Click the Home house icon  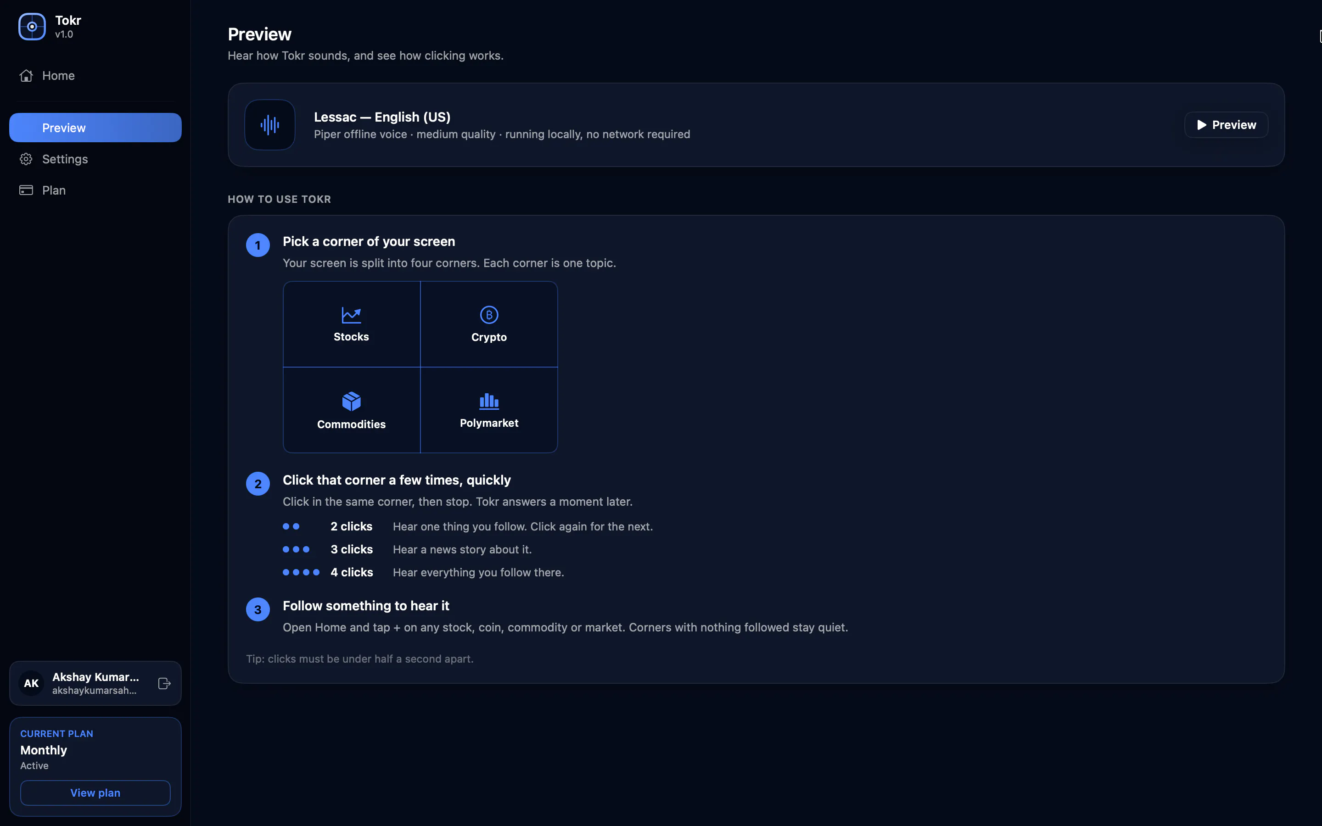[26, 75]
